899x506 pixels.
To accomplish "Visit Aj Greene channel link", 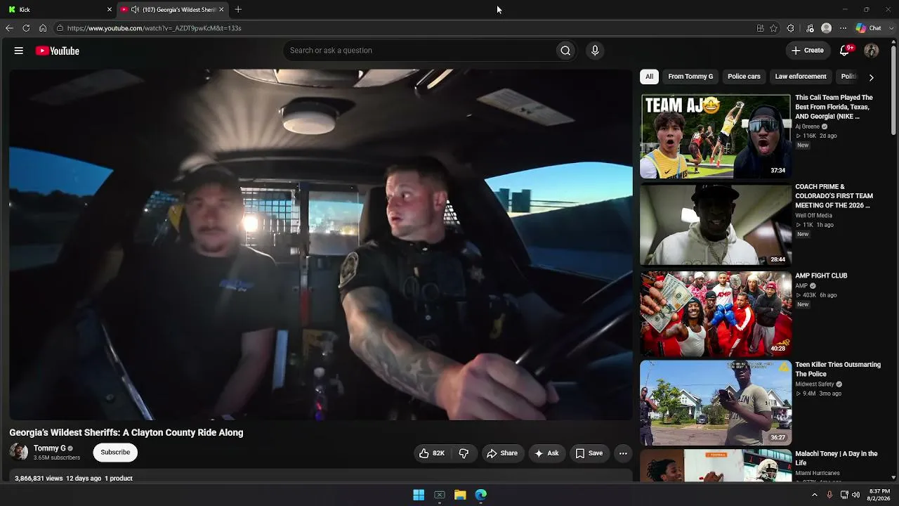I will click(x=808, y=126).
